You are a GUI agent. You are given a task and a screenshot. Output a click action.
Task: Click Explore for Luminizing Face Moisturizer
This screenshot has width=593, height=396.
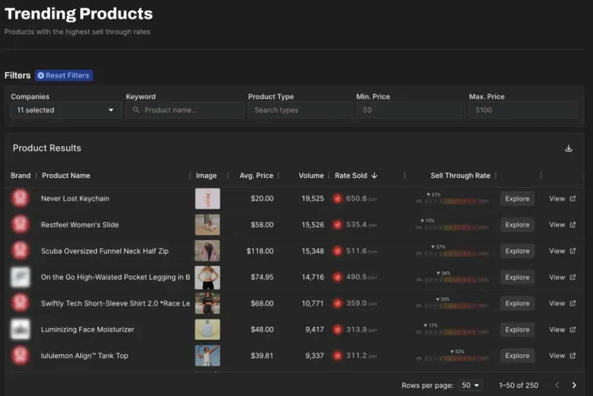point(517,330)
